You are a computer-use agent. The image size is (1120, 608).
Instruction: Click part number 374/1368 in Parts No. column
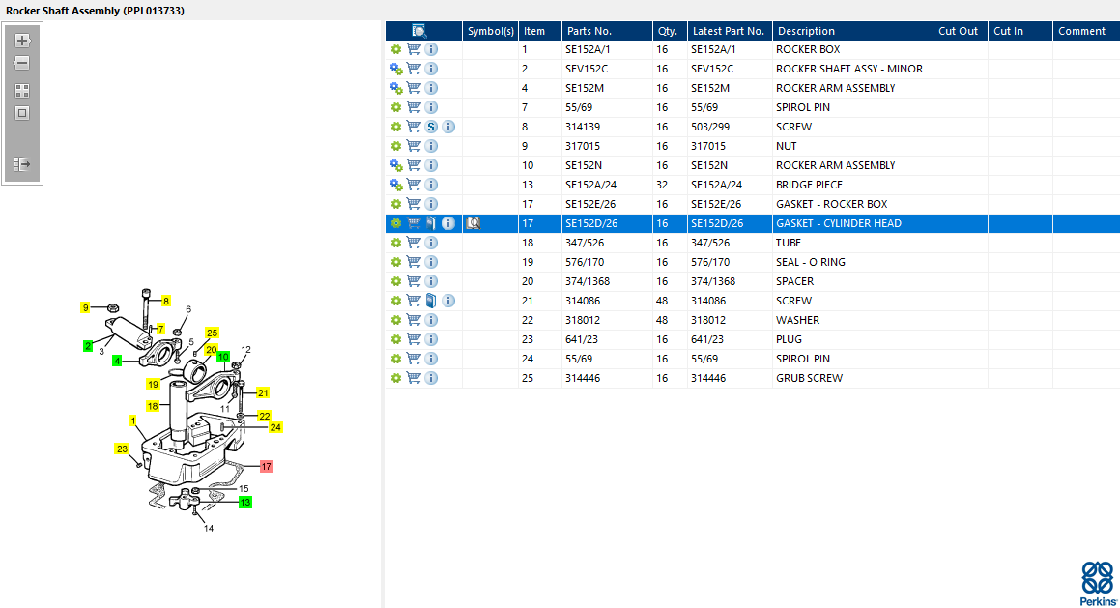[x=588, y=280]
